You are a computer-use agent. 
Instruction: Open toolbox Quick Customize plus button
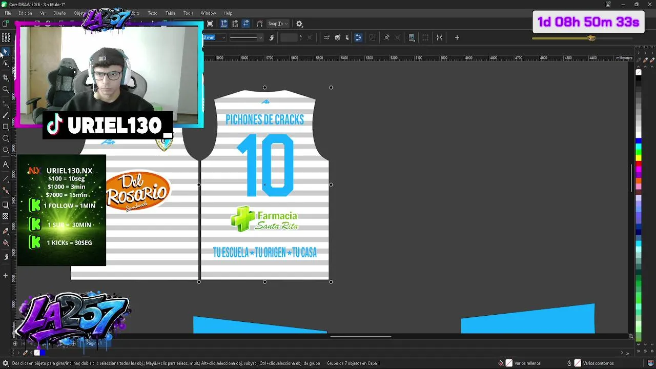point(6,276)
